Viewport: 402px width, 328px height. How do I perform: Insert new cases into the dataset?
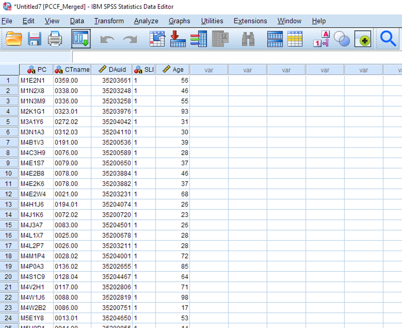(275, 39)
